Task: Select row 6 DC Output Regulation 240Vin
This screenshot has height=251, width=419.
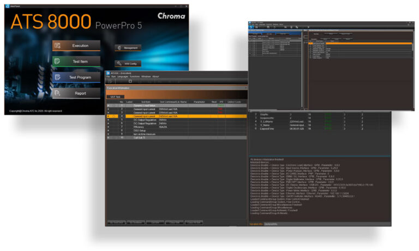Action: pos(177,124)
